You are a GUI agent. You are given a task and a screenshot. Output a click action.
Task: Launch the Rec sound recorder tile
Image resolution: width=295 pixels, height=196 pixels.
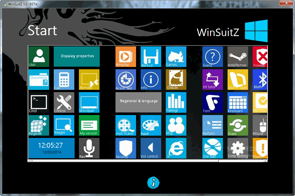89,148
